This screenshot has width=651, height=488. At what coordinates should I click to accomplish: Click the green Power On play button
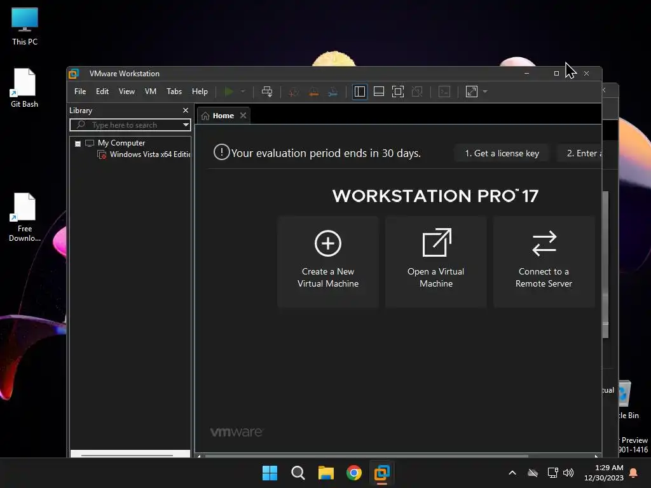(228, 91)
